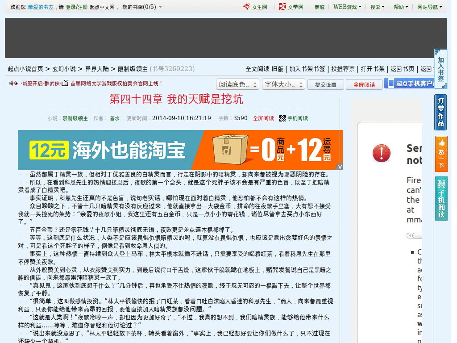
Task: Click the 文学网 red icon
Action: [x=282, y=6]
